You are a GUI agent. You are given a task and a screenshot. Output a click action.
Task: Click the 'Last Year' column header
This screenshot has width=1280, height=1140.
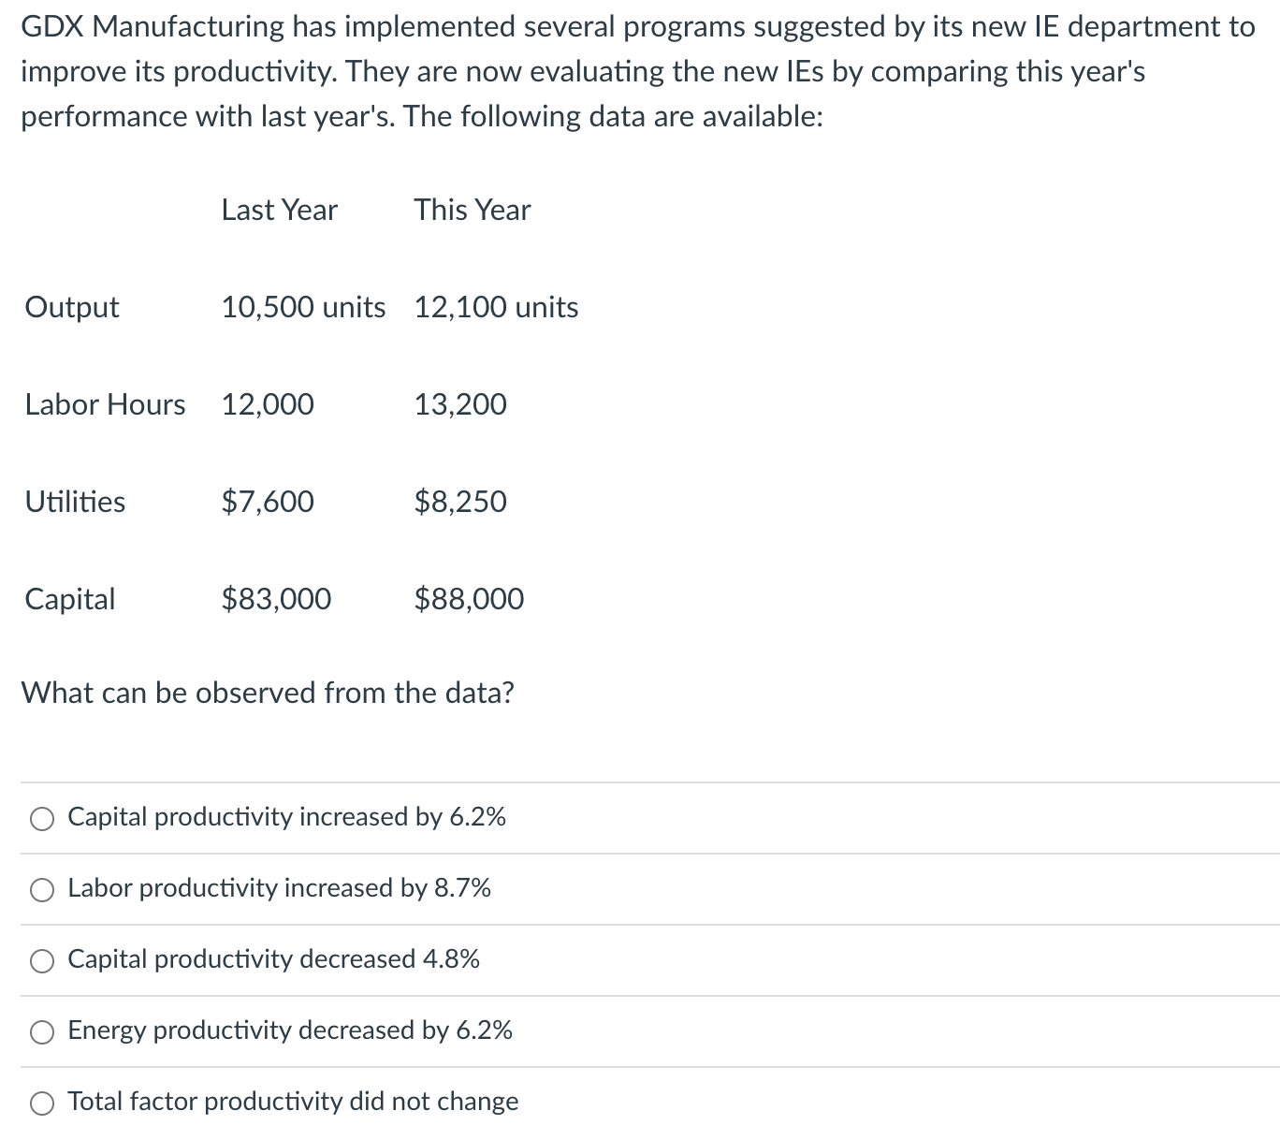(278, 211)
